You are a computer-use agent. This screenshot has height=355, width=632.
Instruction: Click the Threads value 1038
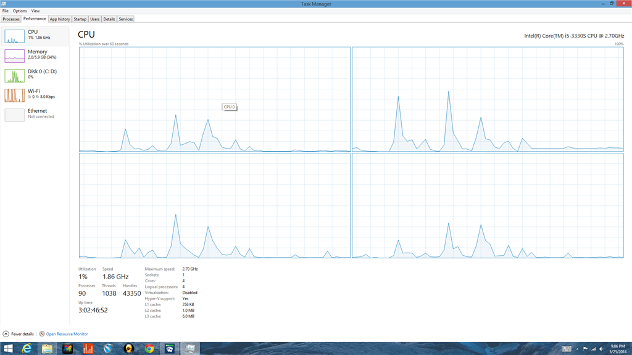(x=109, y=293)
